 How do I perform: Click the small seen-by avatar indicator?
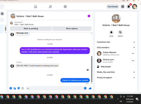click(x=88, y=70)
